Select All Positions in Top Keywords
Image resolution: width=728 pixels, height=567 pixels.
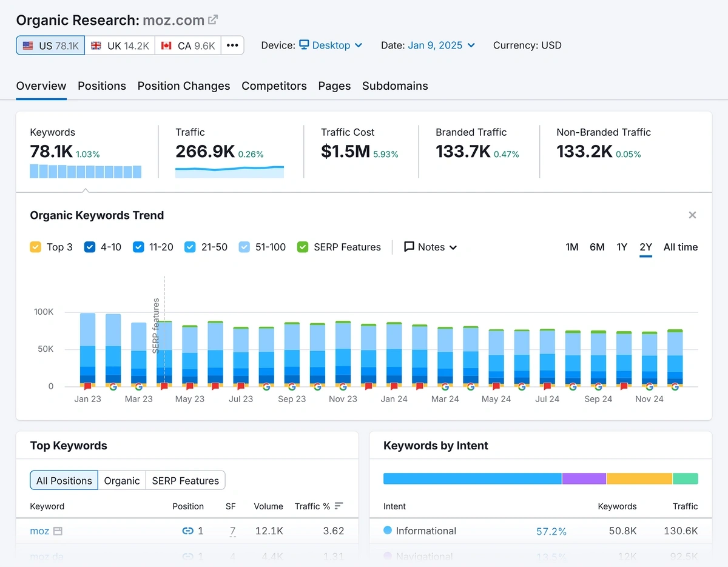click(64, 480)
